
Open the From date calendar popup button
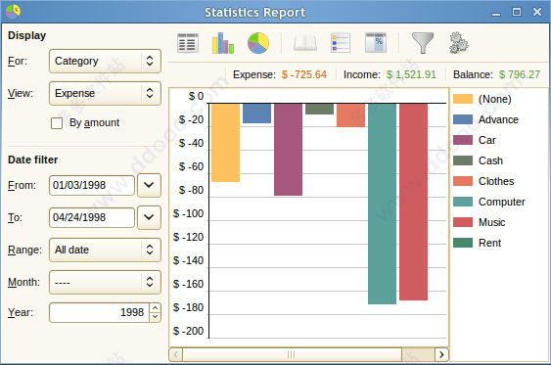coord(149,185)
